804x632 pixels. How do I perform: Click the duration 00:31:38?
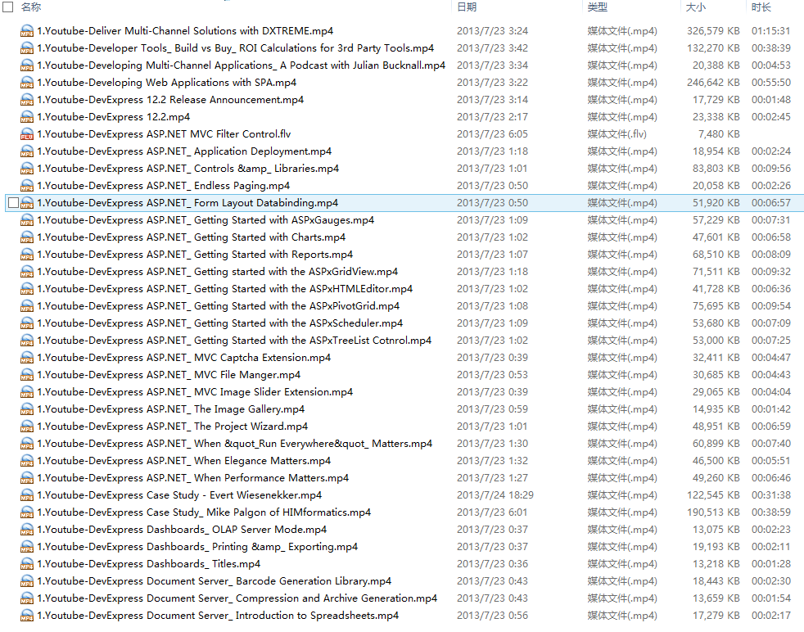coord(771,495)
